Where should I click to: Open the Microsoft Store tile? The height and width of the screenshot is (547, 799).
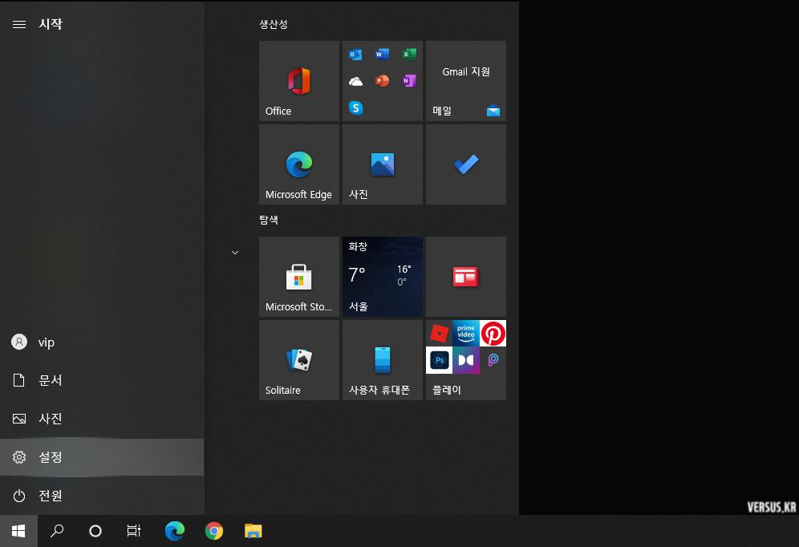pos(298,277)
